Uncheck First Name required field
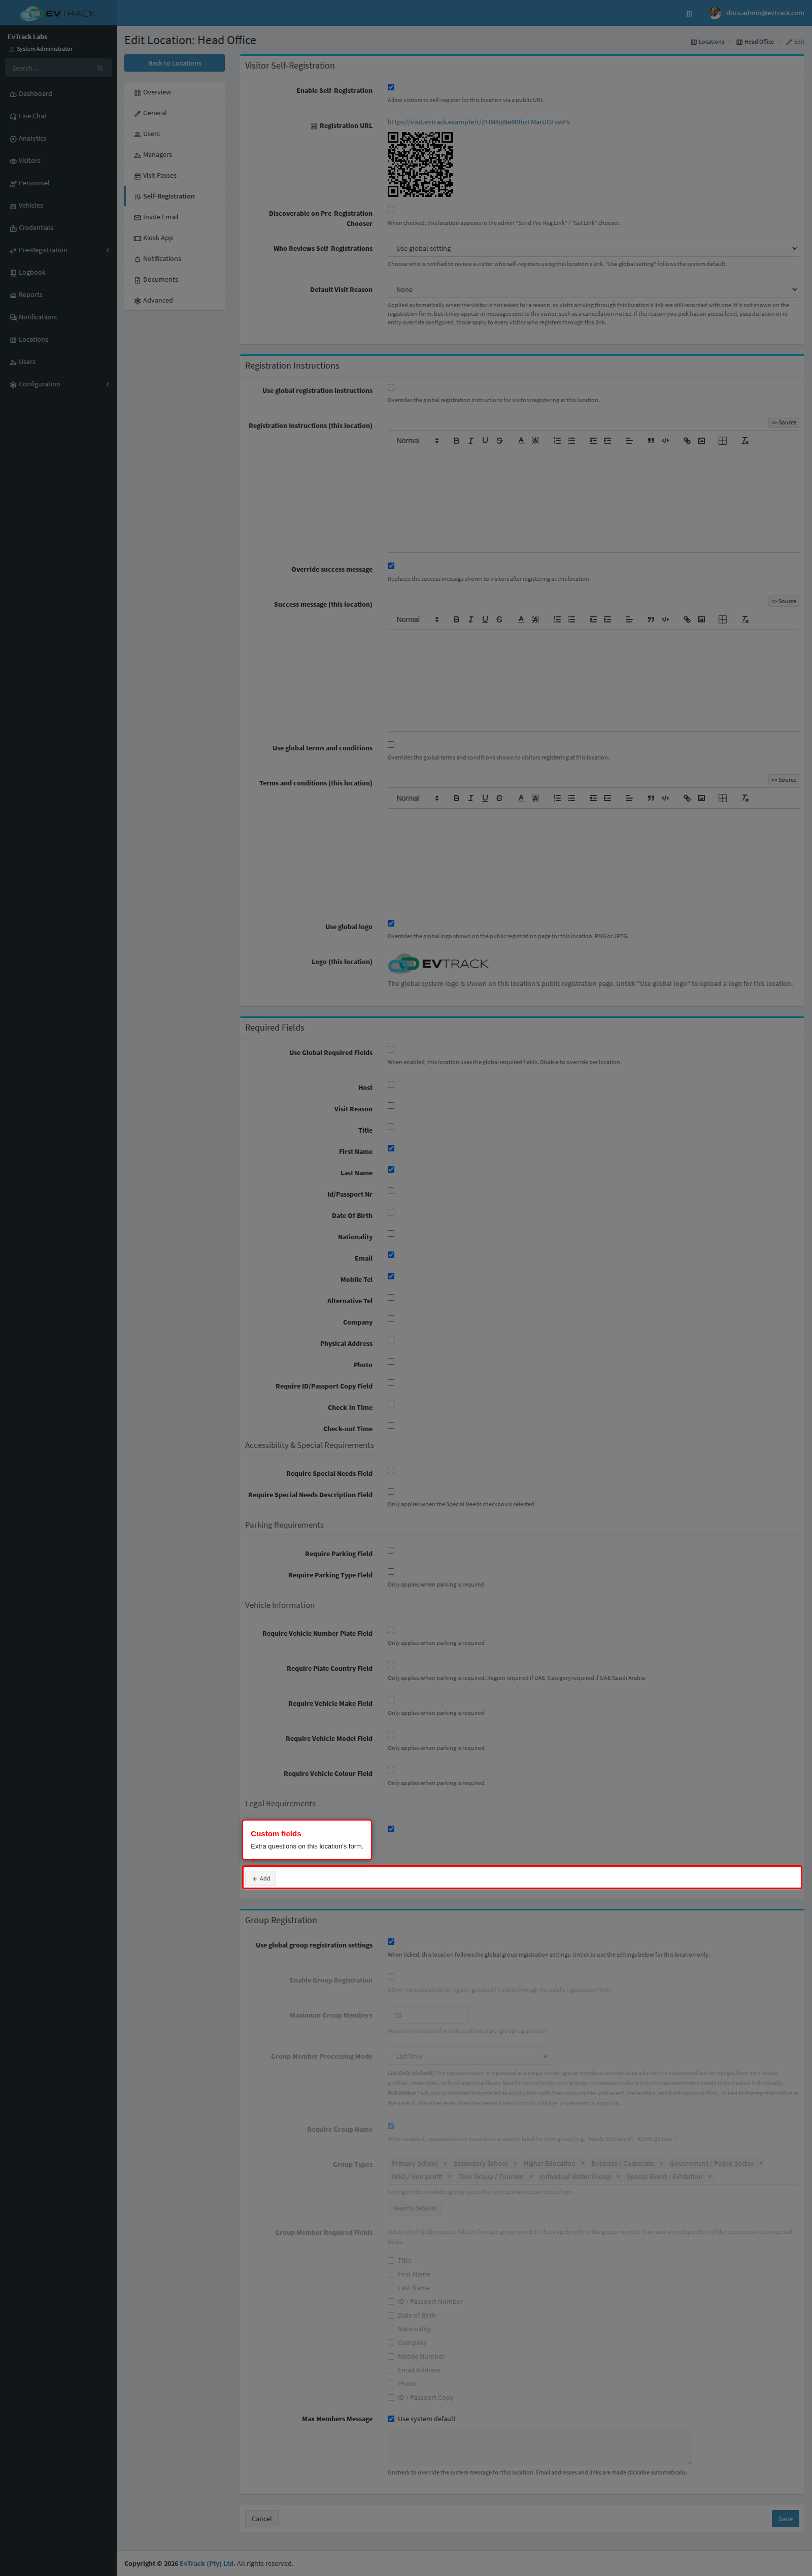The image size is (812, 2576). coord(391,1149)
